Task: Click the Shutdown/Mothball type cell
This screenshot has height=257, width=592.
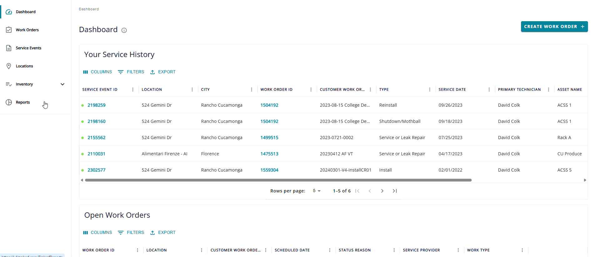Action: pos(400,121)
